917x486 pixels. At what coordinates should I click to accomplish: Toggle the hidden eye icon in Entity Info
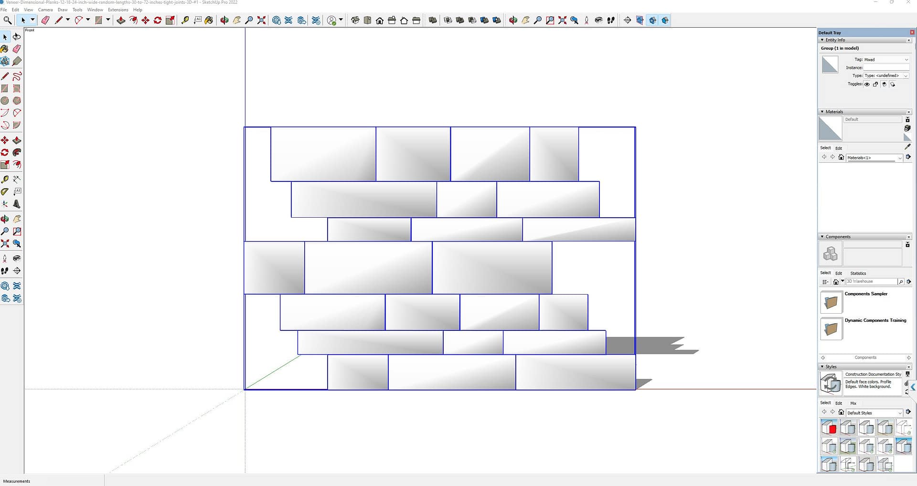point(867,85)
